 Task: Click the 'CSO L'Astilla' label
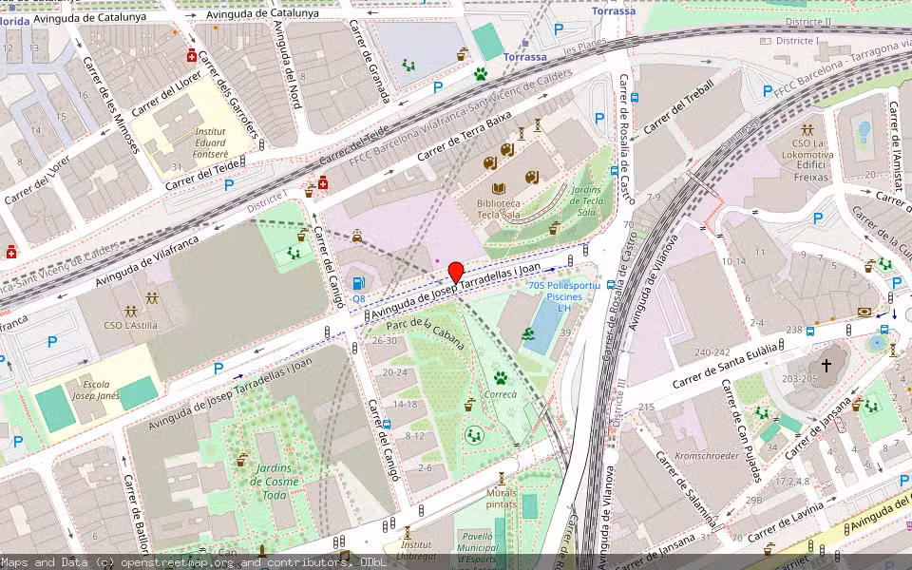pyautogui.click(x=130, y=325)
